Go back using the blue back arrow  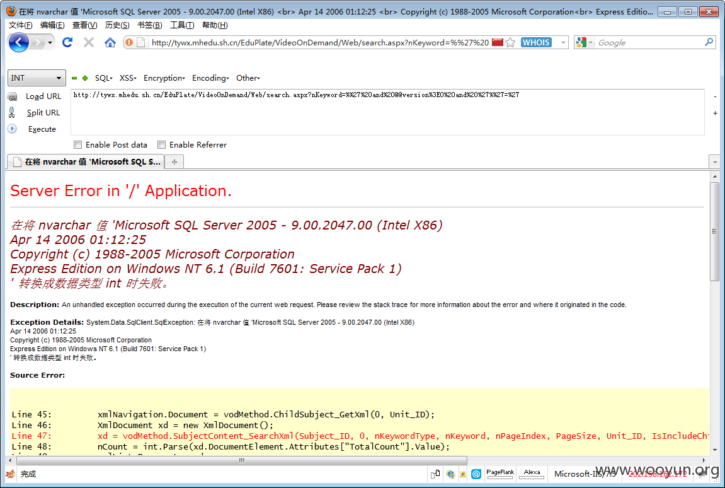(x=18, y=43)
